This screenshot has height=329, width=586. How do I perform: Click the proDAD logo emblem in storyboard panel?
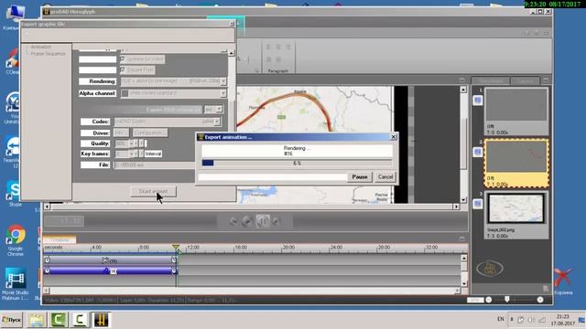pos(490,268)
